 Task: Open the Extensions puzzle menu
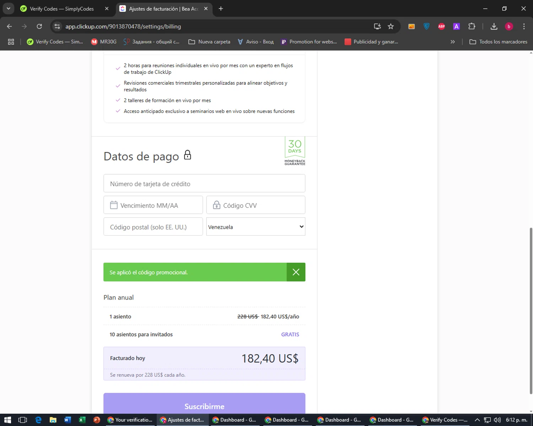coord(472,26)
